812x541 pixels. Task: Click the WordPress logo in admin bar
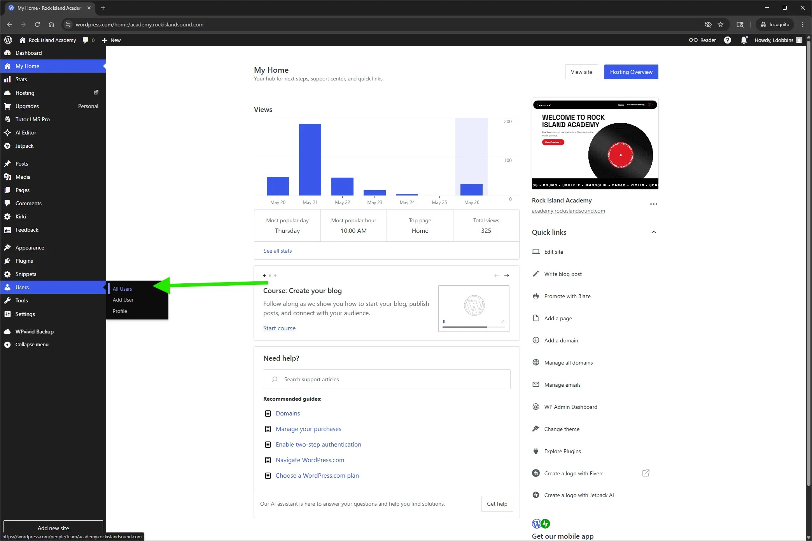8,40
